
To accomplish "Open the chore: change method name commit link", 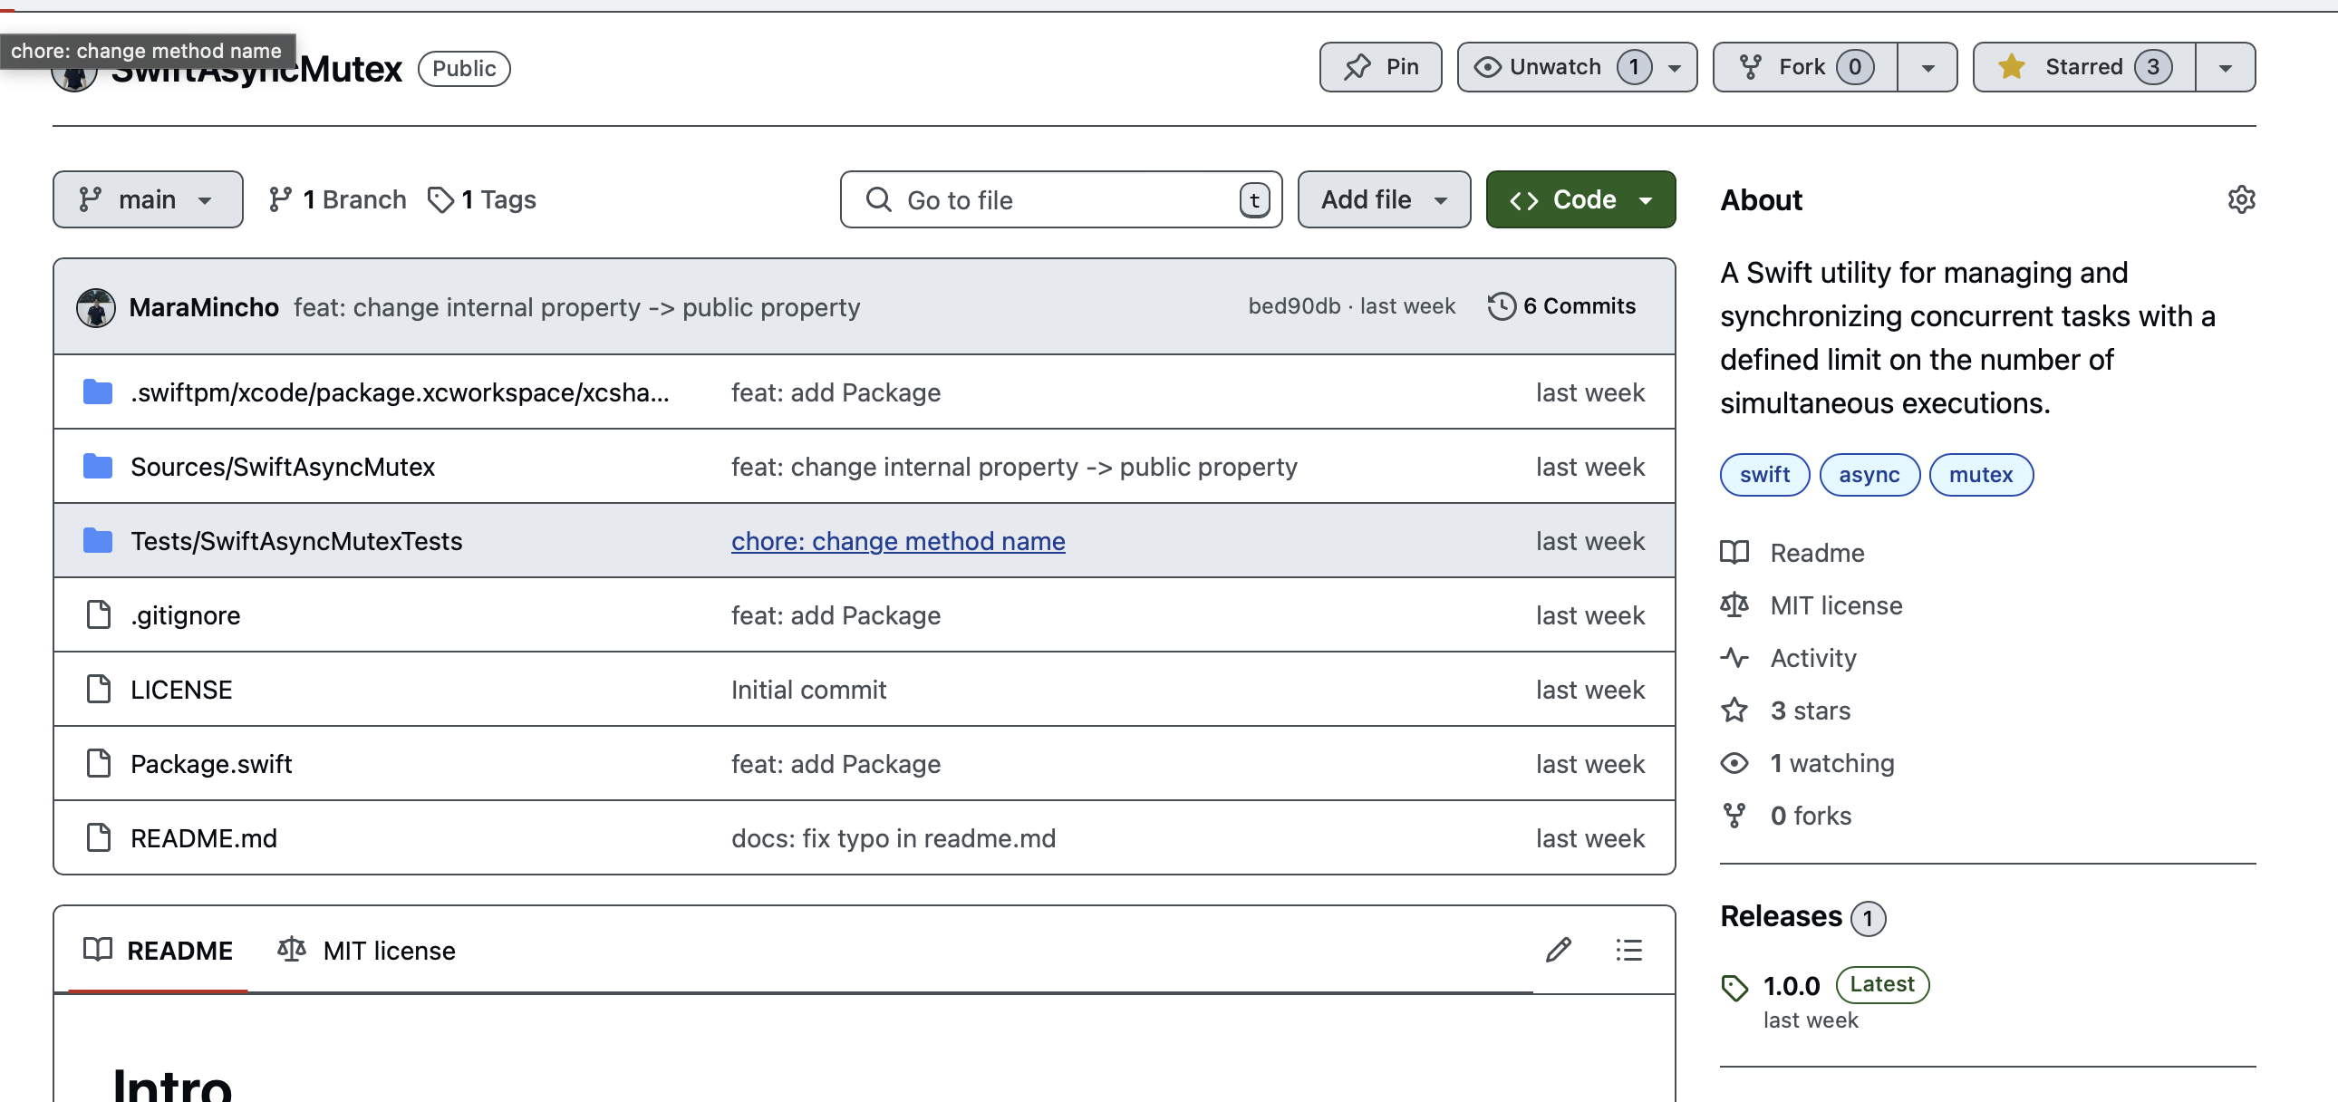I will (898, 541).
